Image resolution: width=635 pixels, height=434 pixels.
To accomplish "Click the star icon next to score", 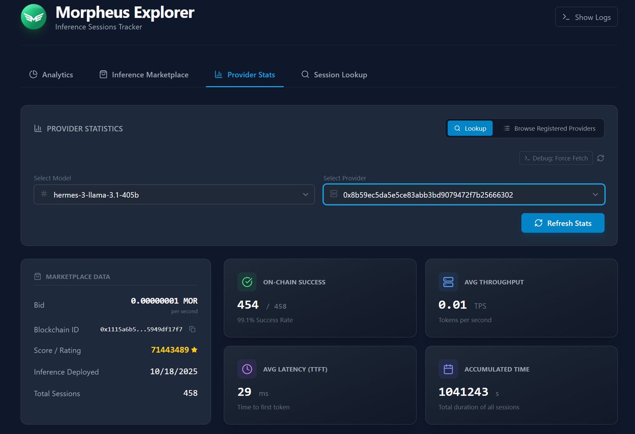I will [194, 350].
